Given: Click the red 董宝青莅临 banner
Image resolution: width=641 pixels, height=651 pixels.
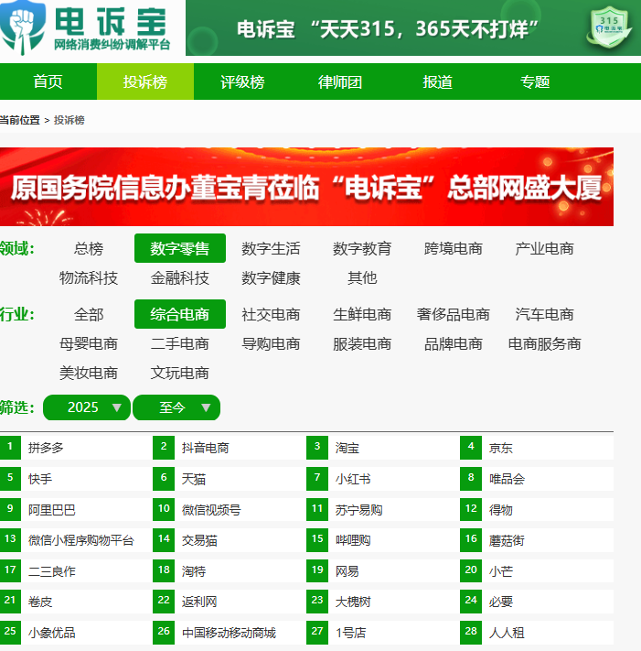Looking at the screenshot, I should [x=307, y=187].
